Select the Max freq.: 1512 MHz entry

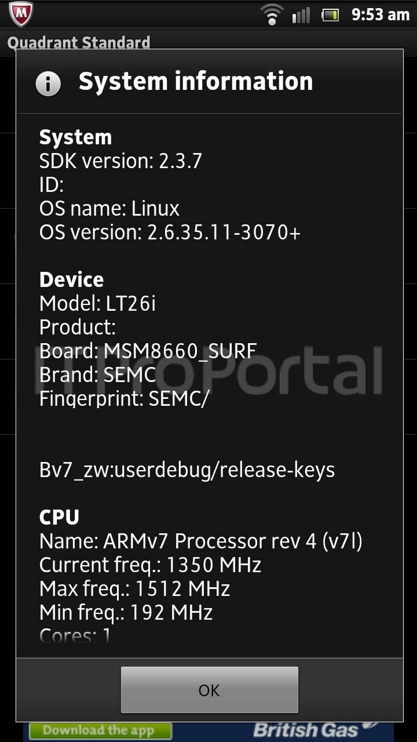(x=134, y=588)
